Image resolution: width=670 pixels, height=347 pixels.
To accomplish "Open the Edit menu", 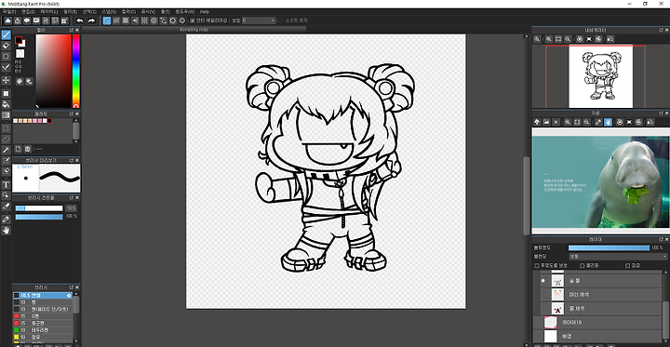I will 28,11.
